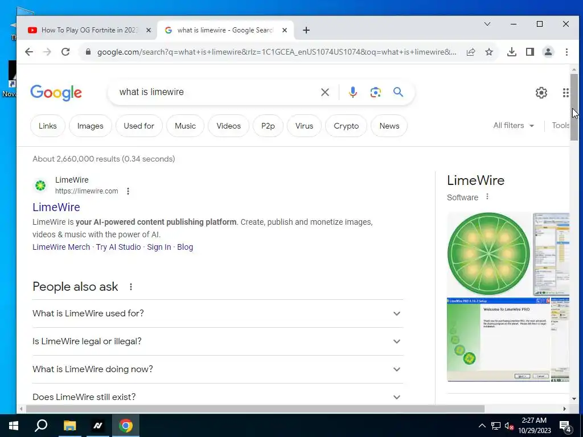Open the Windows Start menu
The height and width of the screenshot is (437, 583).
pos(14,426)
